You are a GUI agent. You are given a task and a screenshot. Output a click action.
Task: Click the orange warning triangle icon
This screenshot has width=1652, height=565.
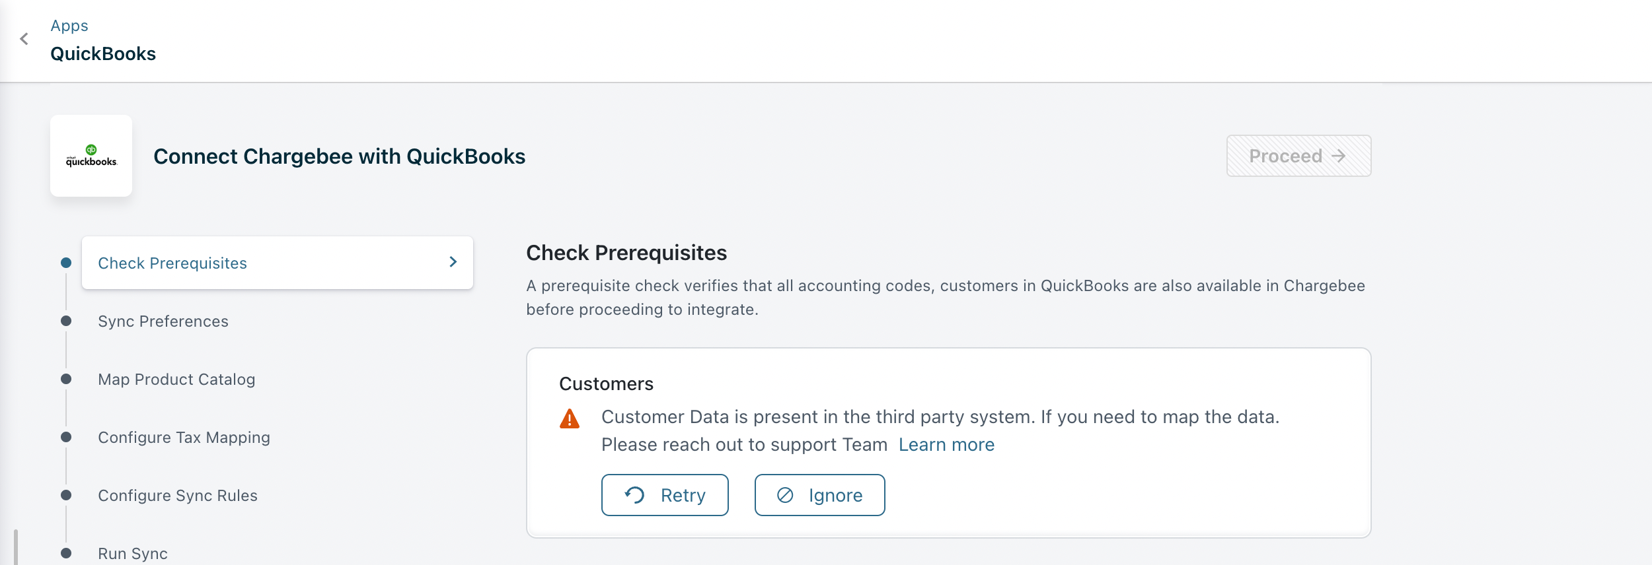click(569, 419)
